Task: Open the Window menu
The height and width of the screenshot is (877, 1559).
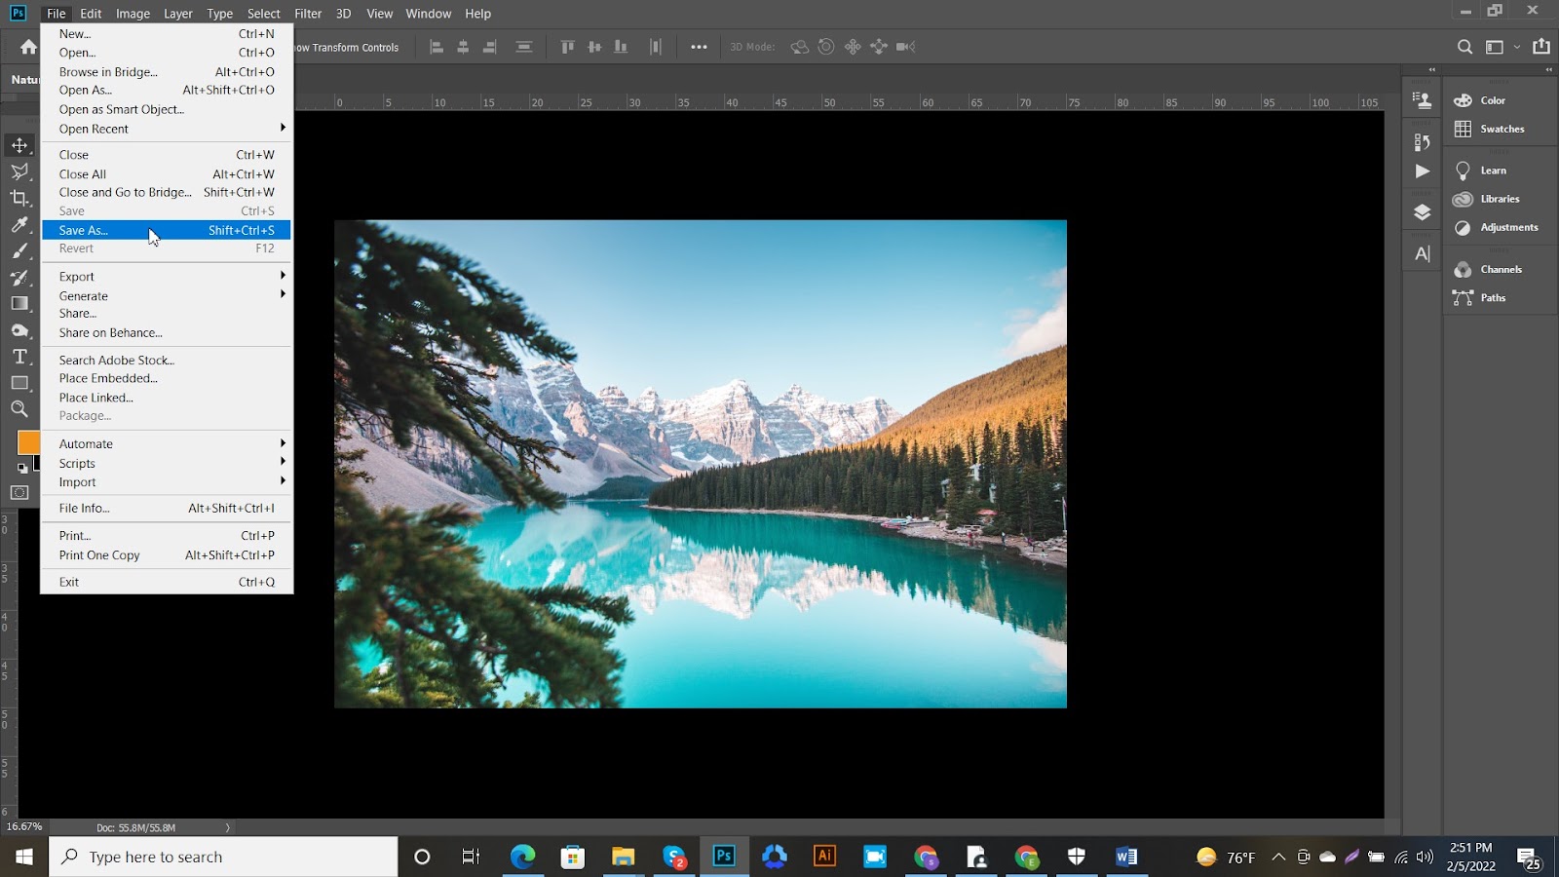Action: [429, 14]
